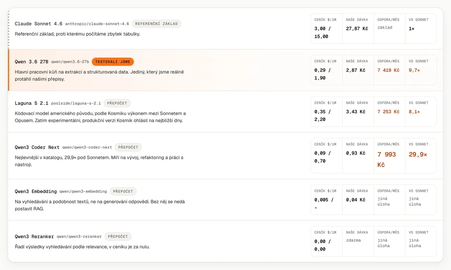Click the Nejlevnější v katalogu description
The image size is (451, 270).
coord(99,161)
